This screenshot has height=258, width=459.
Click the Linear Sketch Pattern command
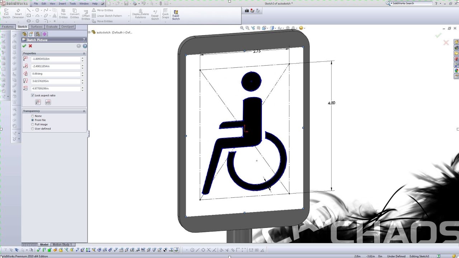107,16
